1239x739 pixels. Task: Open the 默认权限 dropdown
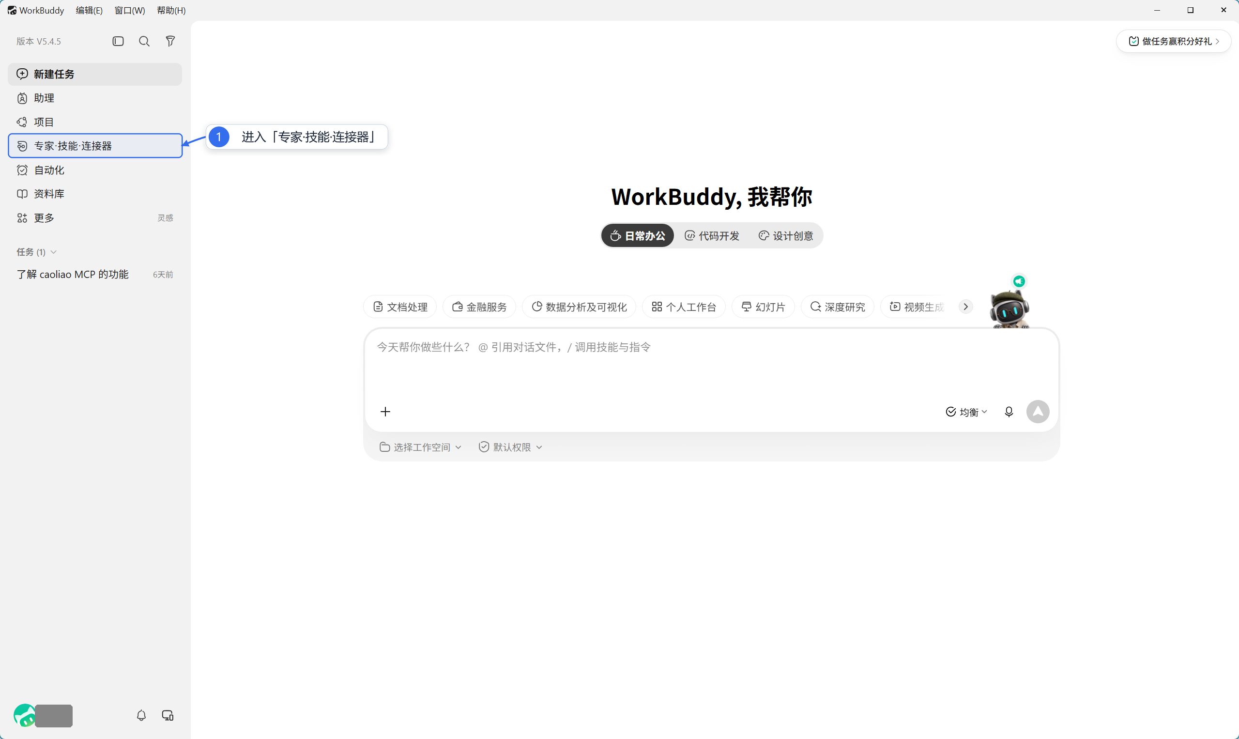pyautogui.click(x=511, y=447)
